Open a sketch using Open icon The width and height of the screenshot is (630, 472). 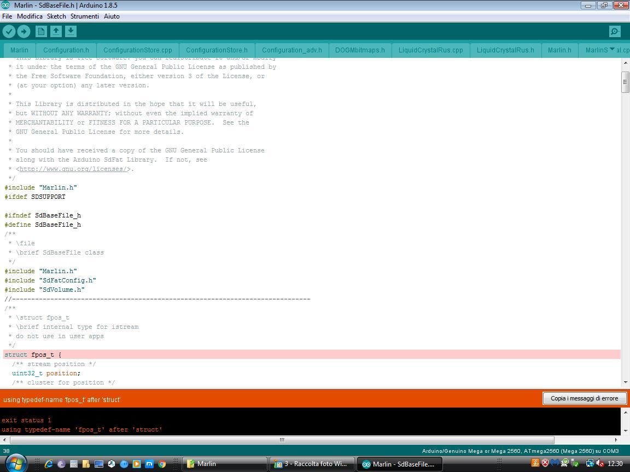click(x=56, y=32)
